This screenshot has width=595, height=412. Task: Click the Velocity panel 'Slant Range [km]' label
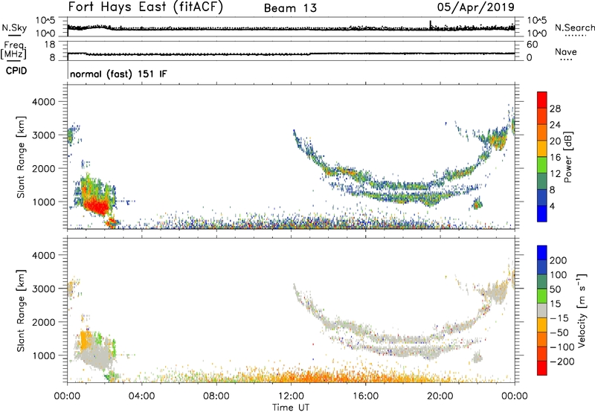click(x=21, y=310)
